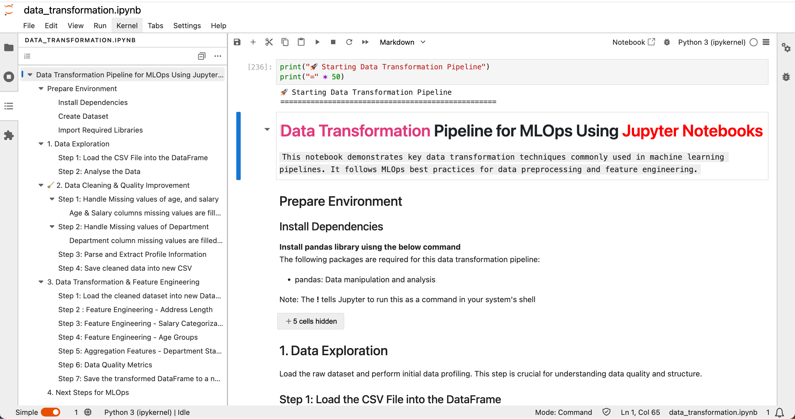Restart the kernel with refresh icon
Image resolution: width=795 pixels, height=419 pixels.
349,42
